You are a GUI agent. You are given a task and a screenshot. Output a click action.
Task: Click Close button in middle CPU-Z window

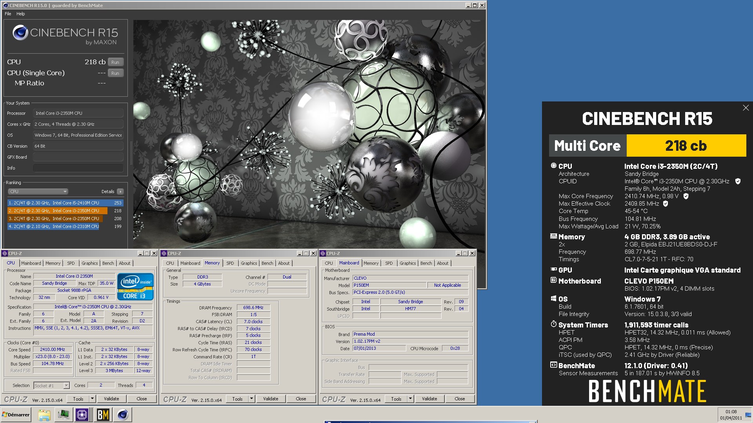click(301, 399)
